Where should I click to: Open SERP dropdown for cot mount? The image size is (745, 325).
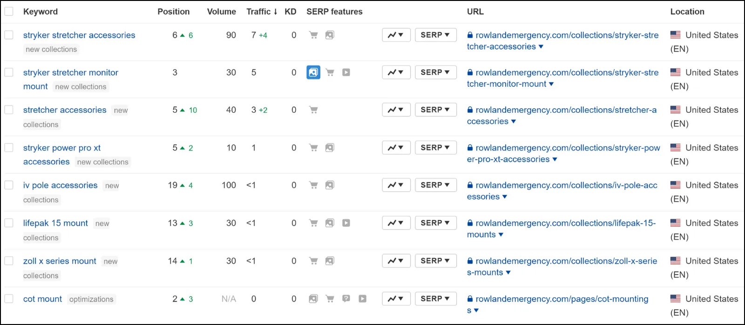(435, 299)
